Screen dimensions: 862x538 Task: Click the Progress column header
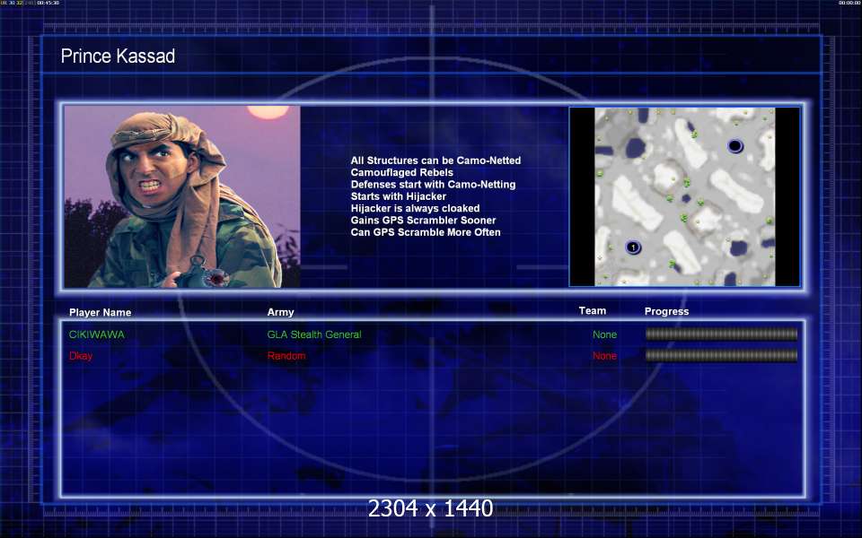coord(666,312)
